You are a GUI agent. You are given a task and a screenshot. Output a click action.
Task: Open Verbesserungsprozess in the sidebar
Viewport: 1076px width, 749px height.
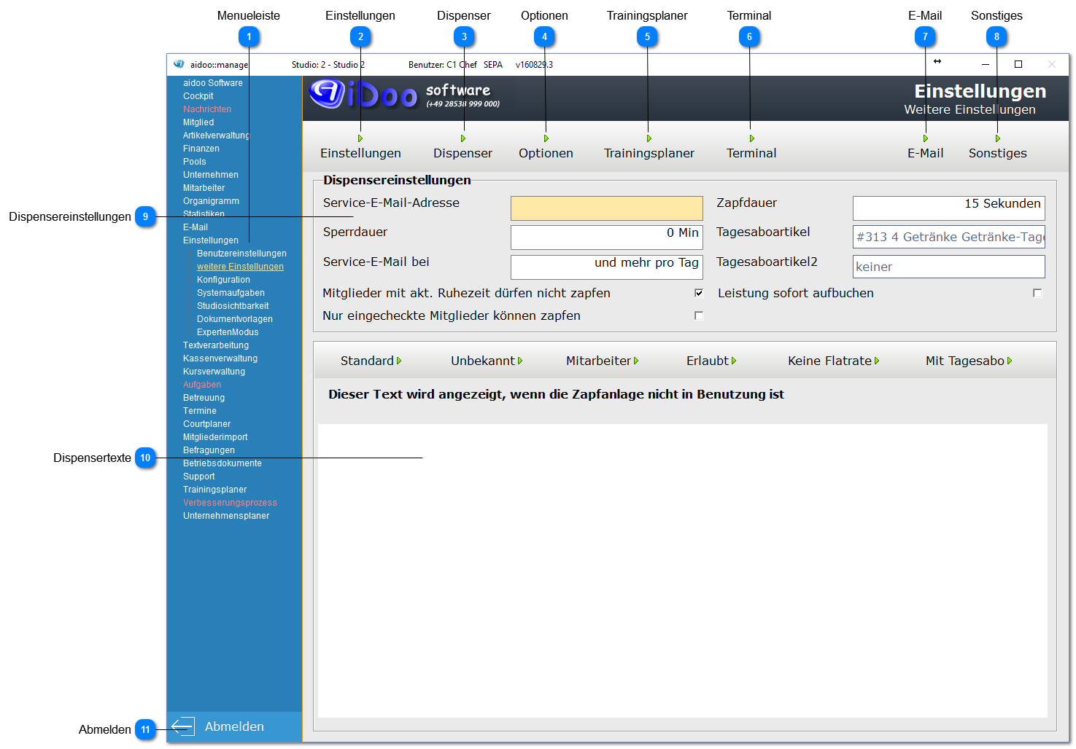230,503
